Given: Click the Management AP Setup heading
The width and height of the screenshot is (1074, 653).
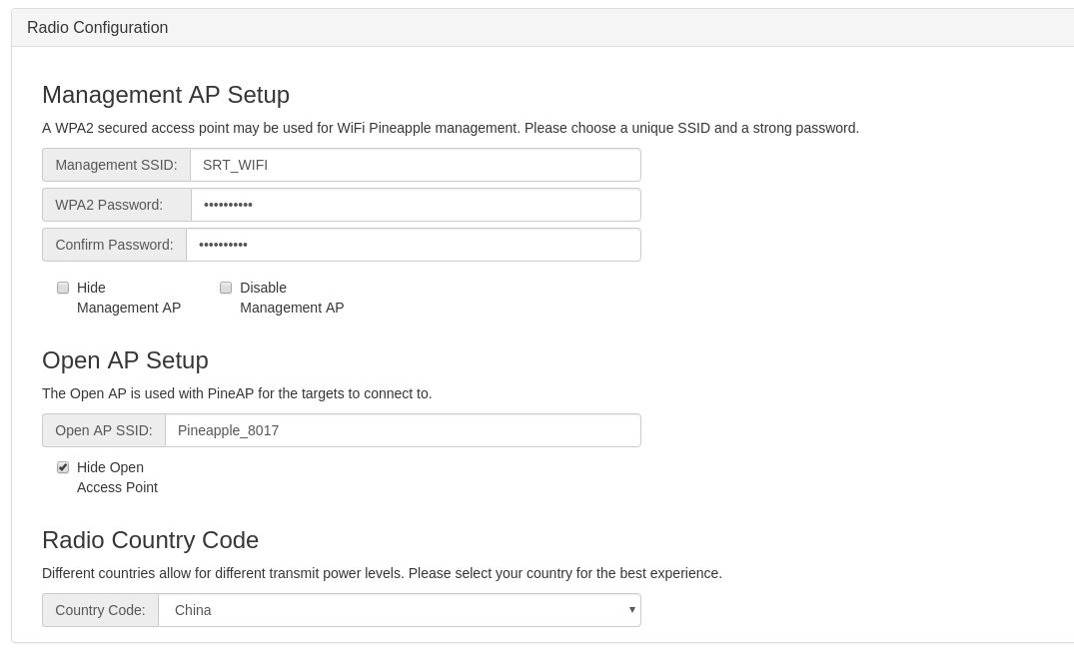Looking at the screenshot, I should click(x=166, y=95).
